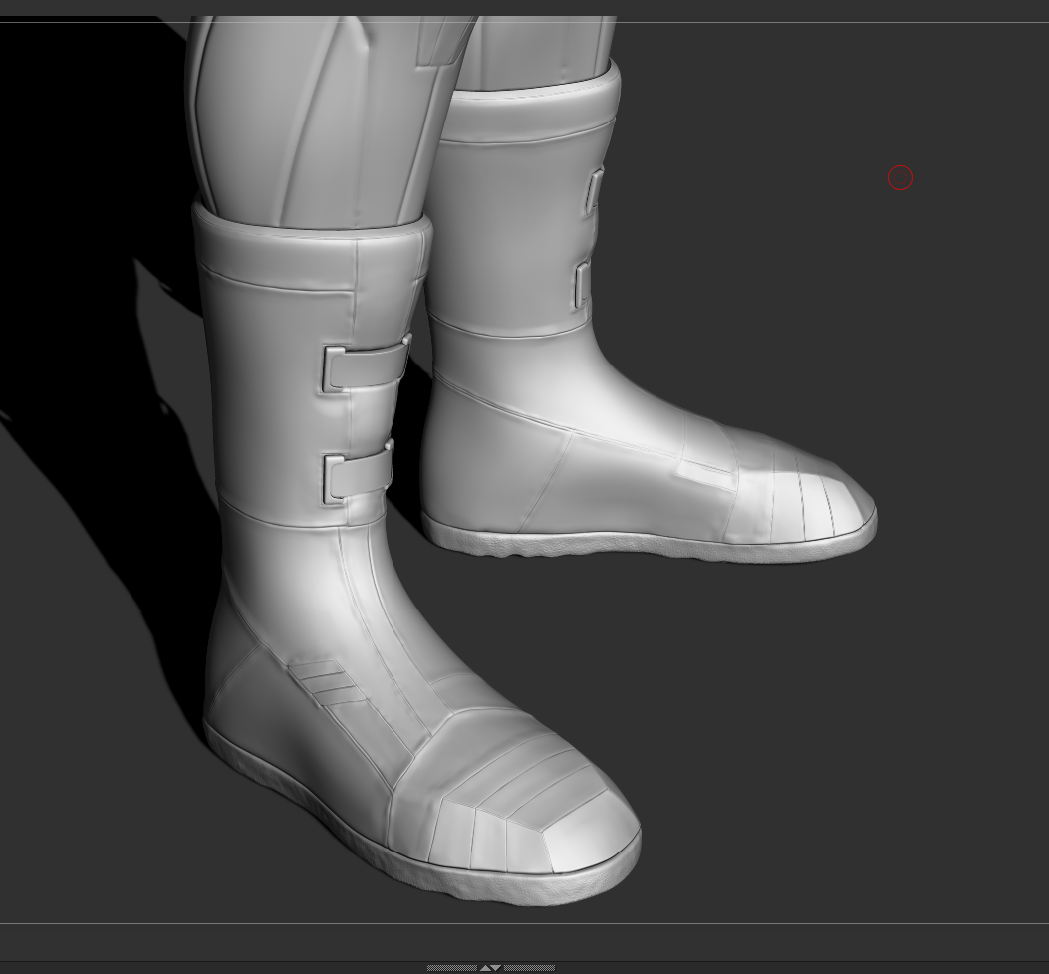Click the lower buckle strap on front boot

pyautogui.click(x=359, y=472)
